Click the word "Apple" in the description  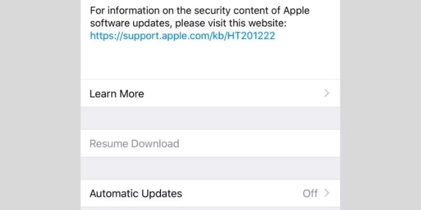click(296, 10)
